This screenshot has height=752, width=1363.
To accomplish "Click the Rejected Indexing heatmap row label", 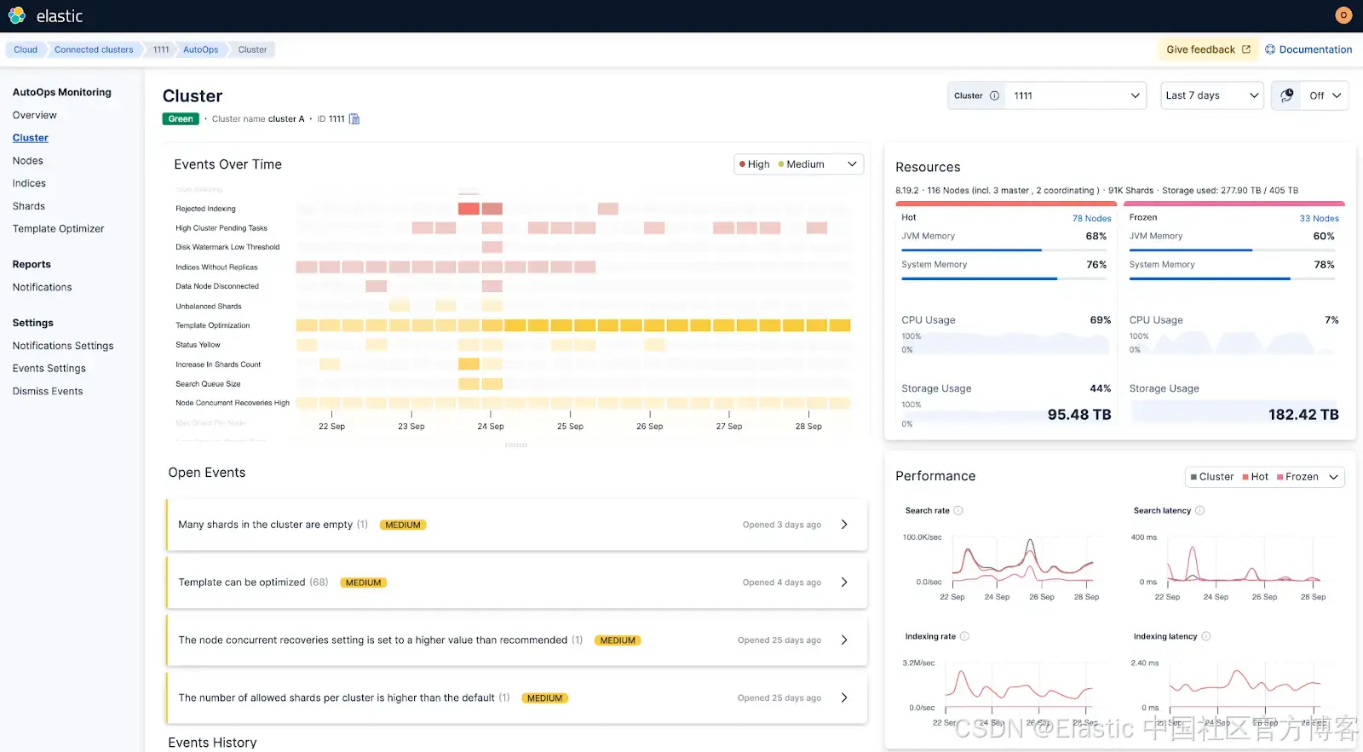I will (x=205, y=209).
